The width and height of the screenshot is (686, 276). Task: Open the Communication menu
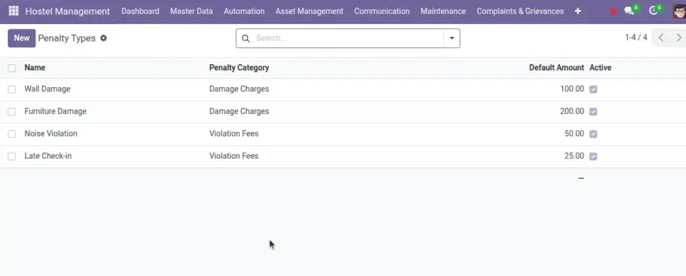tap(382, 11)
